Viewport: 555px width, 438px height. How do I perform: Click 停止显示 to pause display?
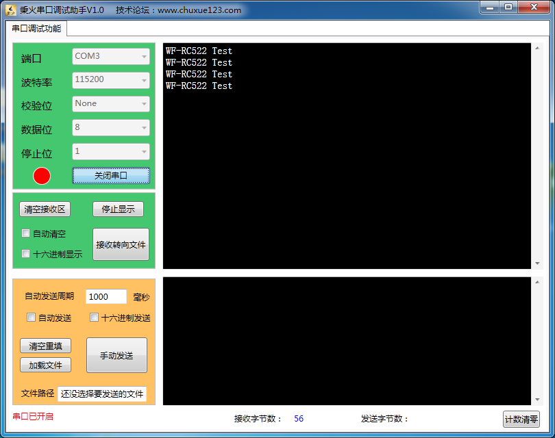click(117, 209)
